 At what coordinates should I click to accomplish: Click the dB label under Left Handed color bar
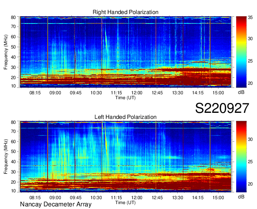(241, 197)
